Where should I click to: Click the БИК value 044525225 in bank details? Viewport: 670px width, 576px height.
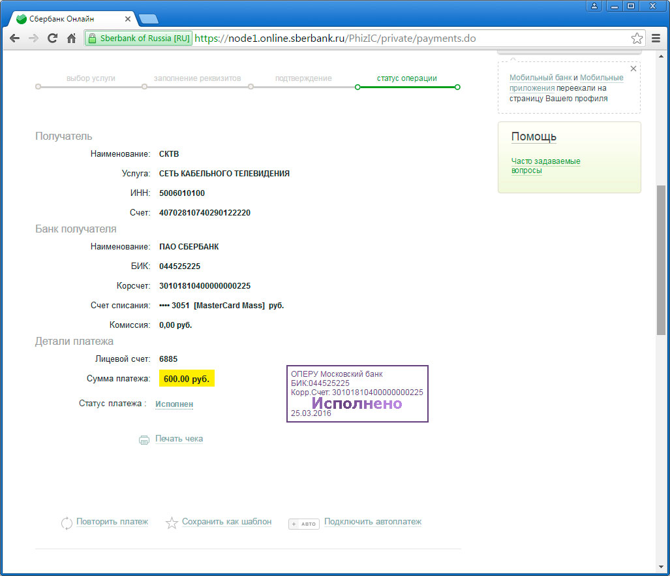[x=180, y=266]
